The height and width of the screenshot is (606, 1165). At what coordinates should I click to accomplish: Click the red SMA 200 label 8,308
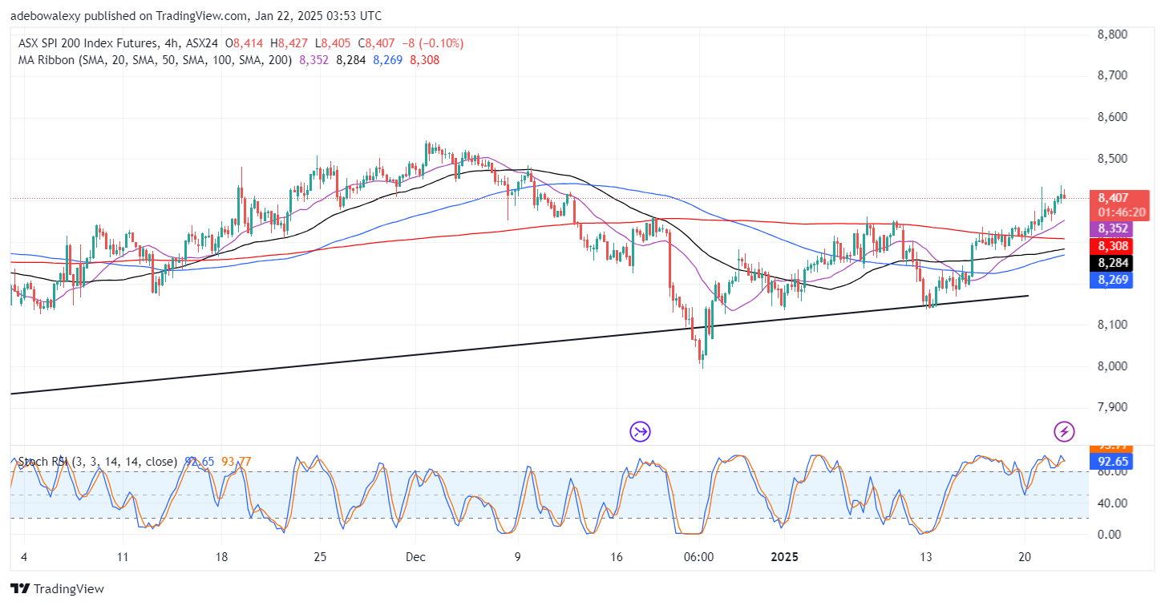(x=1110, y=246)
